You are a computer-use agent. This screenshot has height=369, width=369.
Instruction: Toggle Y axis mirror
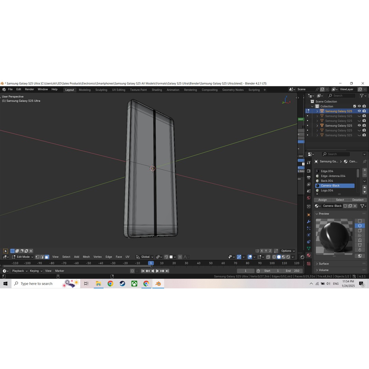coord(266,251)
